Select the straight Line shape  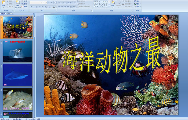[x=100, y=1]
